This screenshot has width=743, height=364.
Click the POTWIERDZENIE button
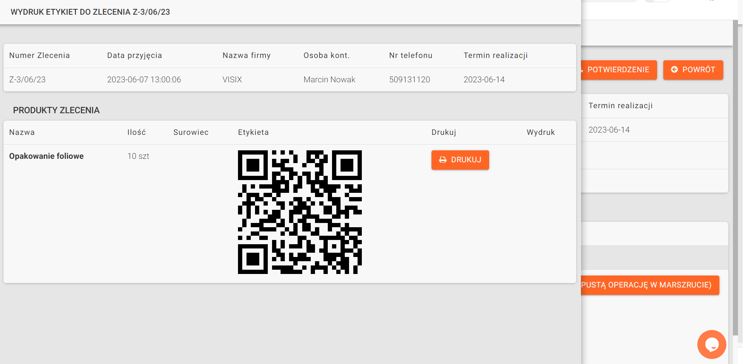tap(619, 70)
